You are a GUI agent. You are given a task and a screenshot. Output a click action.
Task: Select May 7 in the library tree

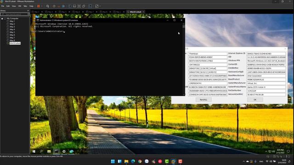pyautogui.click(x=12, y=38)
